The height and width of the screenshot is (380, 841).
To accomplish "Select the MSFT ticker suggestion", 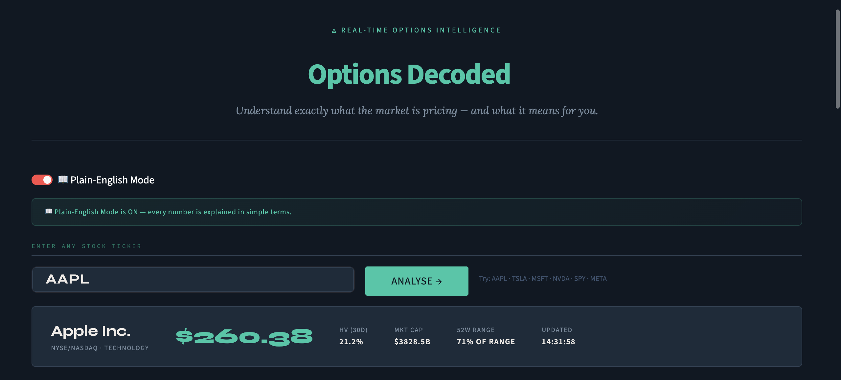I will coord(540,278).
